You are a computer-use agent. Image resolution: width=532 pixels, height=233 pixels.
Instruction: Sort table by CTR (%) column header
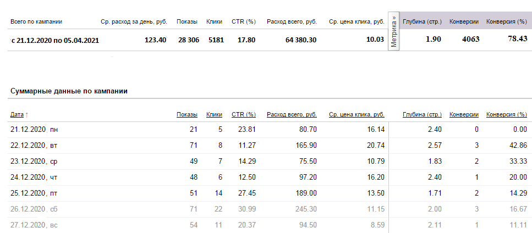[x=244, y=115]
